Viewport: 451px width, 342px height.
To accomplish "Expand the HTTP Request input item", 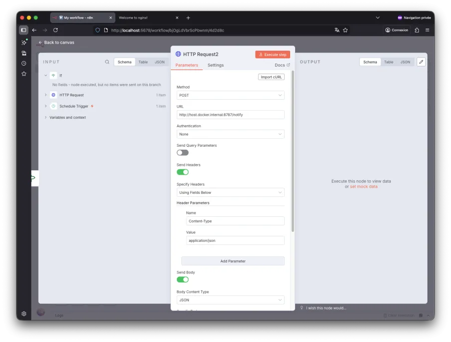I will pyautogui.click(x=46, y=95).
